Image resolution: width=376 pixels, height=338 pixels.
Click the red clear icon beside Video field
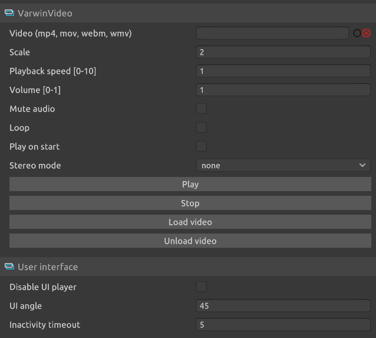click(x=366, y=34)
